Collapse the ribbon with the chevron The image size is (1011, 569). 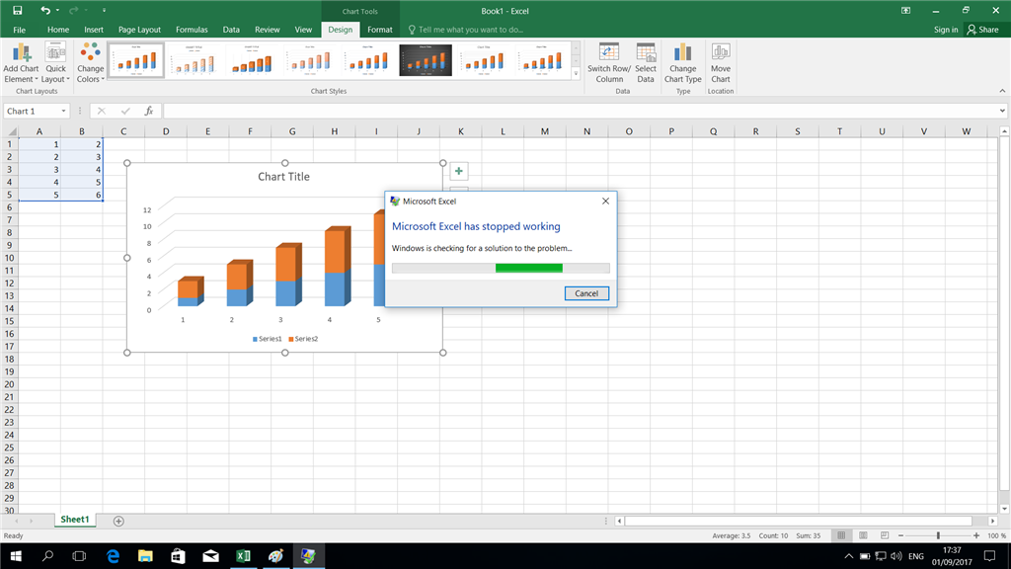click(1002, 91)
